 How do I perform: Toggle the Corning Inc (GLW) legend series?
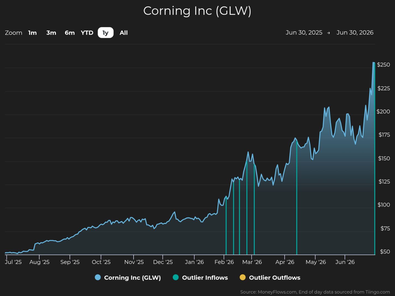tap(128, 277)
